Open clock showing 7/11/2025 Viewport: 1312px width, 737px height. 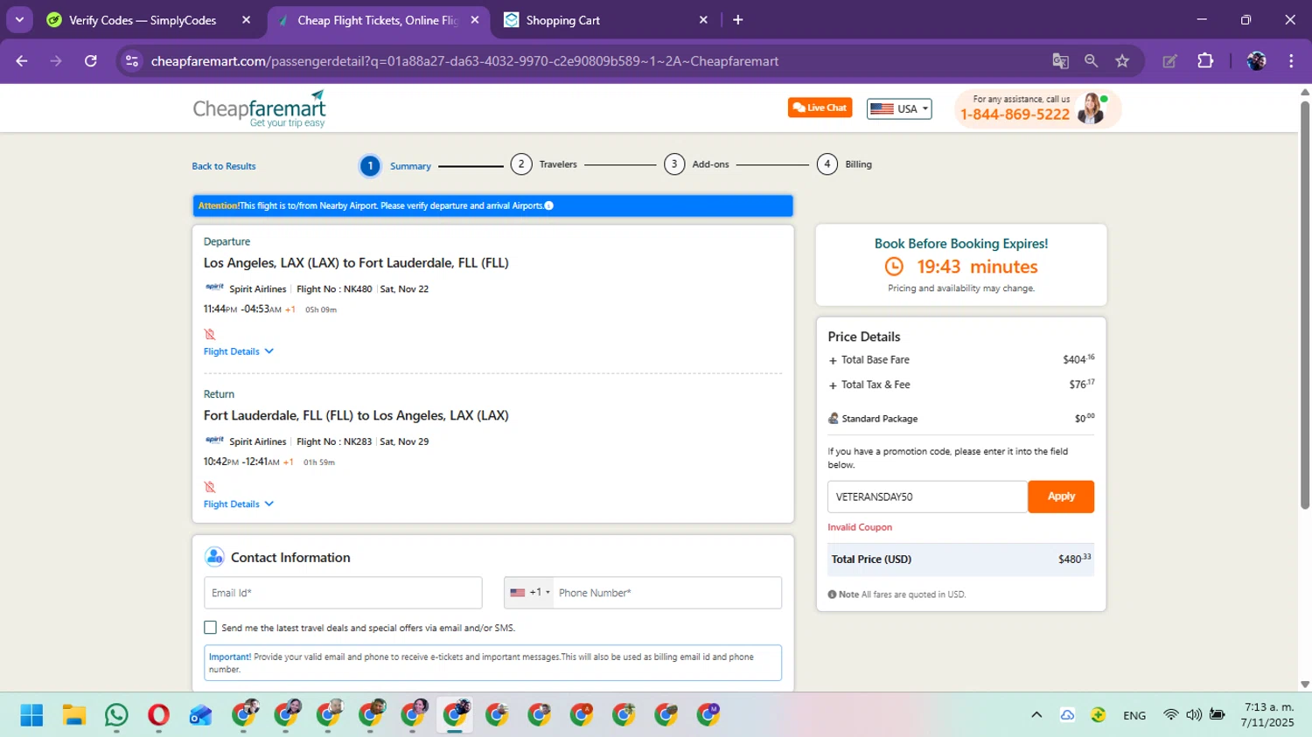coord(1267,715)
